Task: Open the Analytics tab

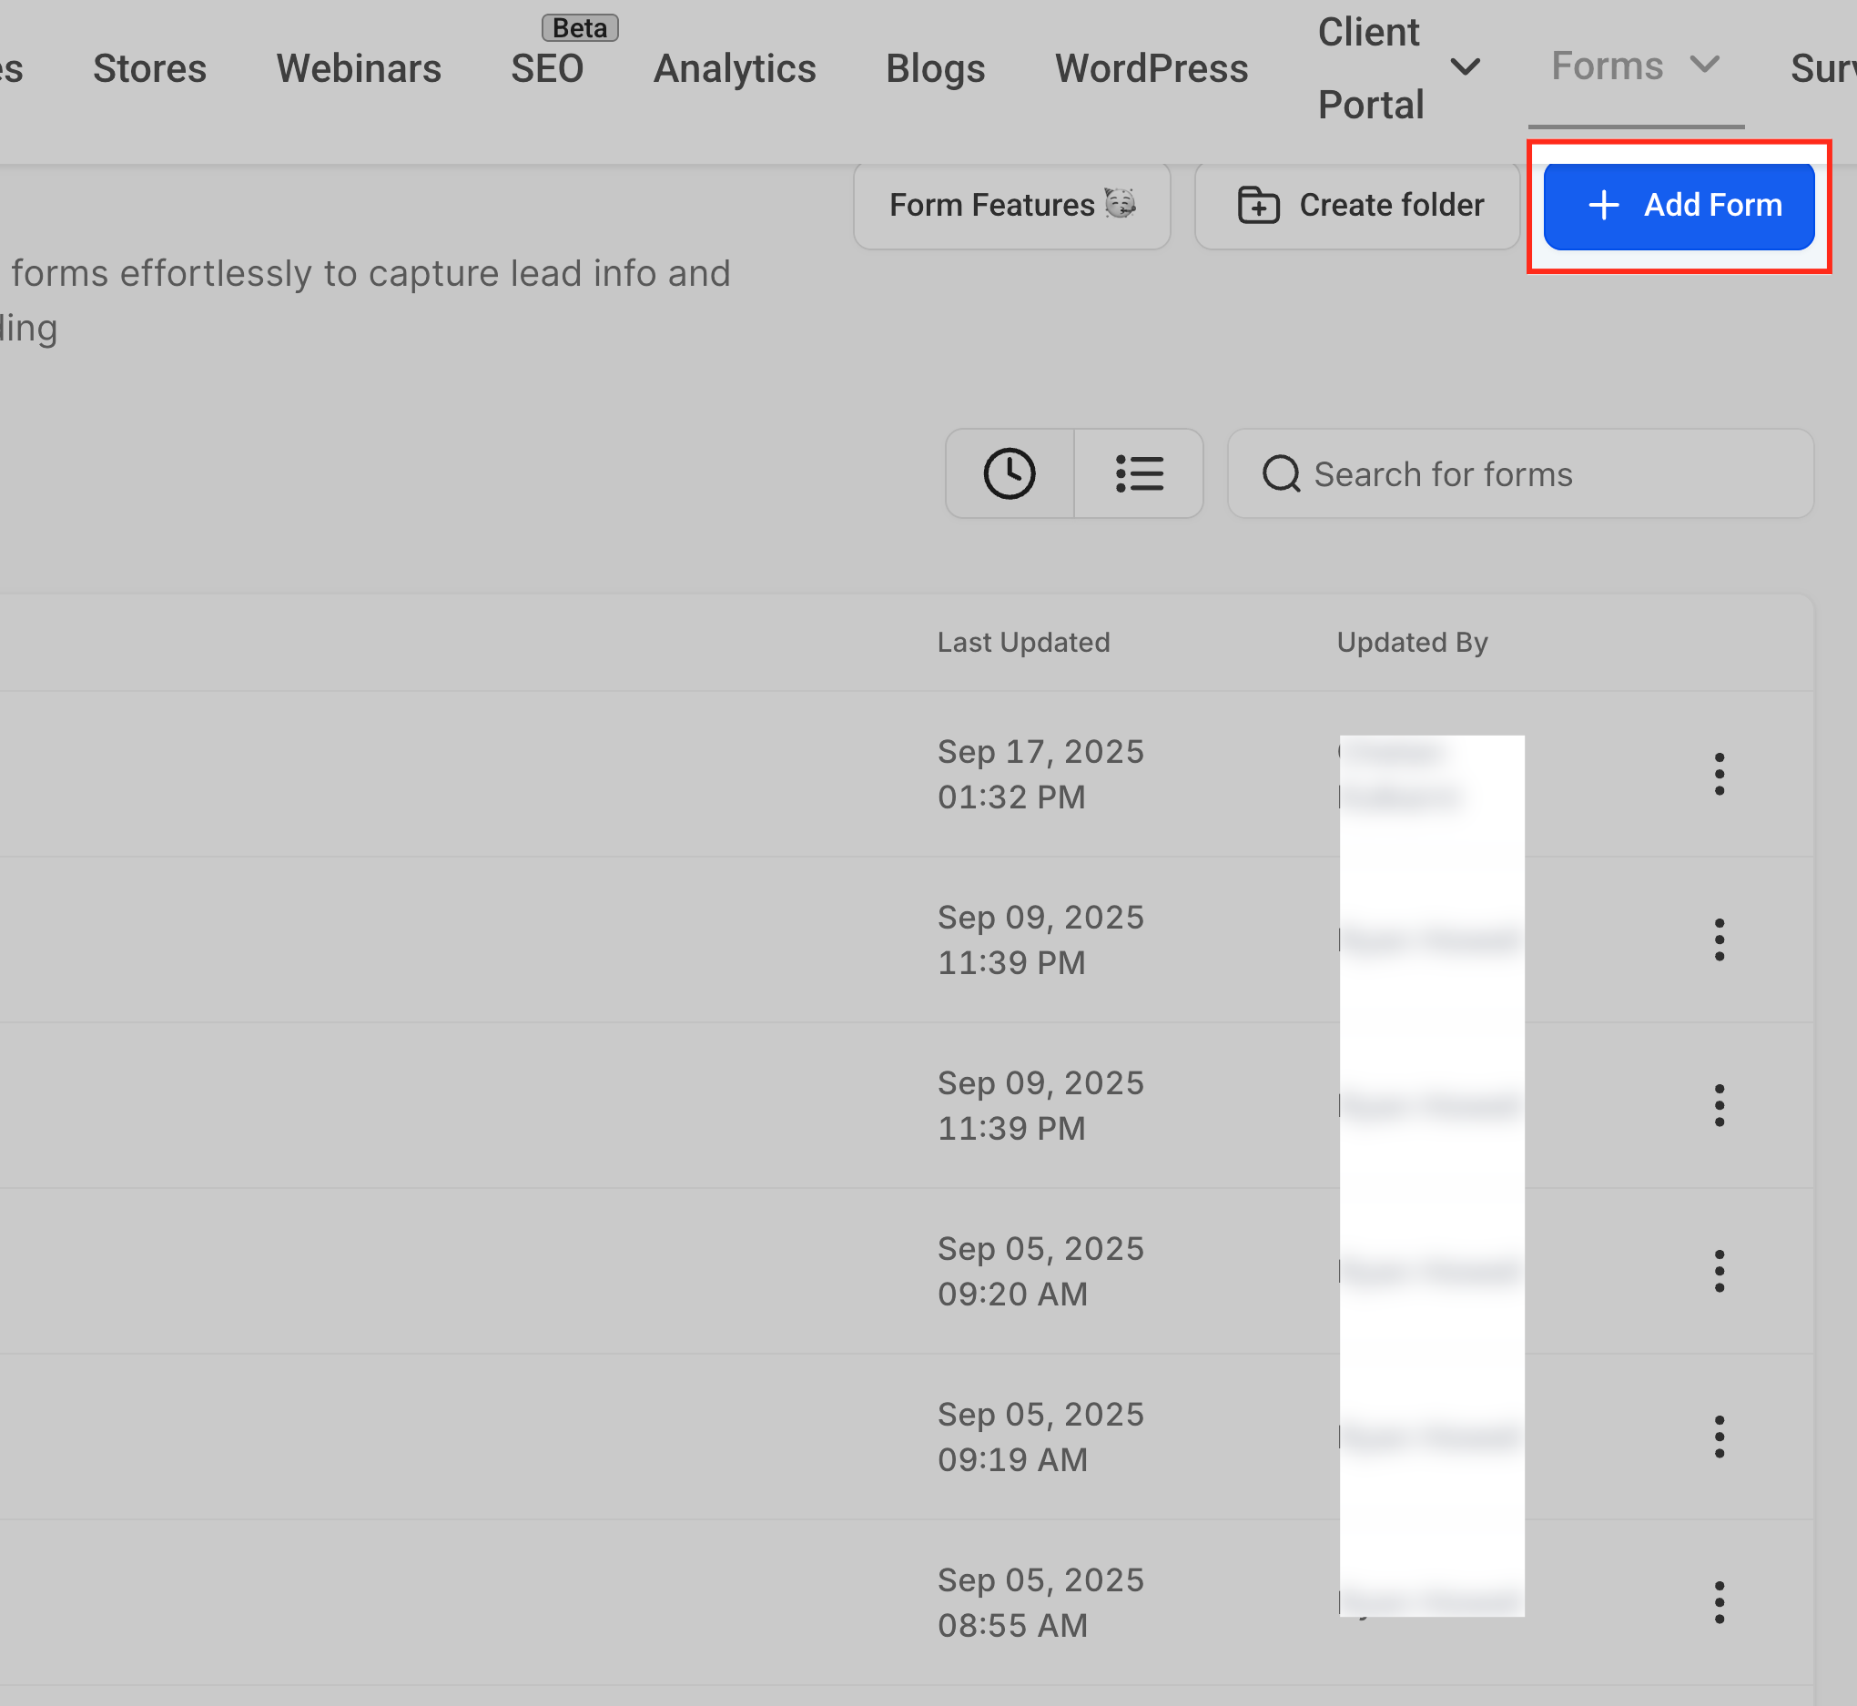Action: [735, 68]
